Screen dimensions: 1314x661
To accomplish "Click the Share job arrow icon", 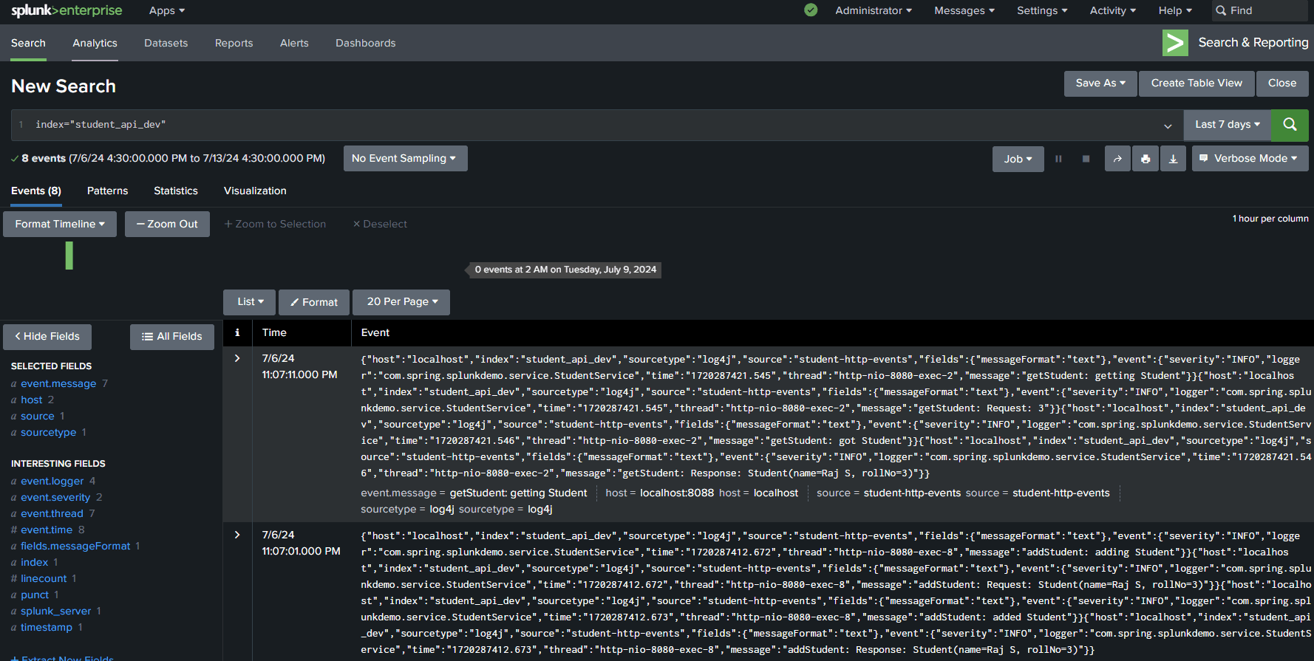I will click(x=1117, y=159).
